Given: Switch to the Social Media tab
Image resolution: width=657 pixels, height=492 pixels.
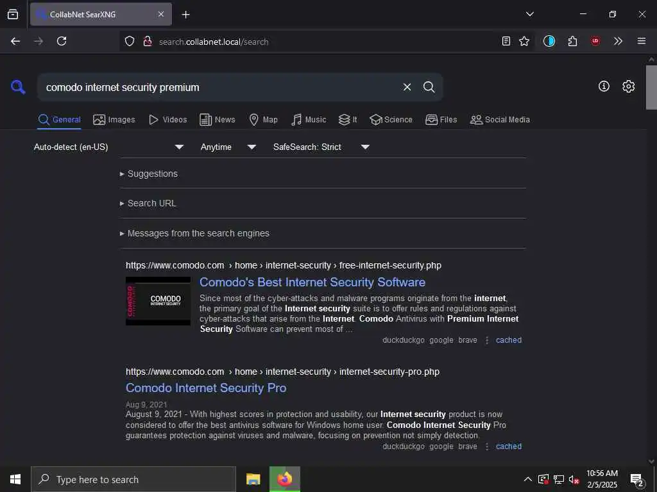Looking at the screenshot, I should coord(500,120).
